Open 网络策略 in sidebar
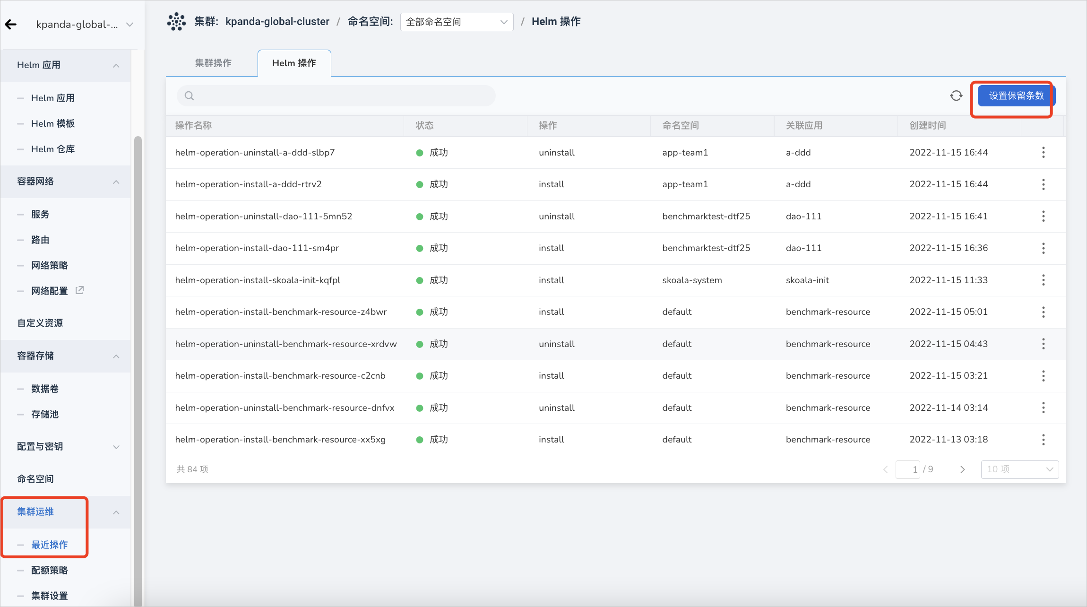 coord(50,266)
